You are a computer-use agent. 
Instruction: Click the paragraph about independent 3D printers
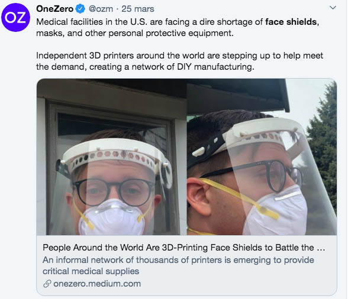(179, 61)
